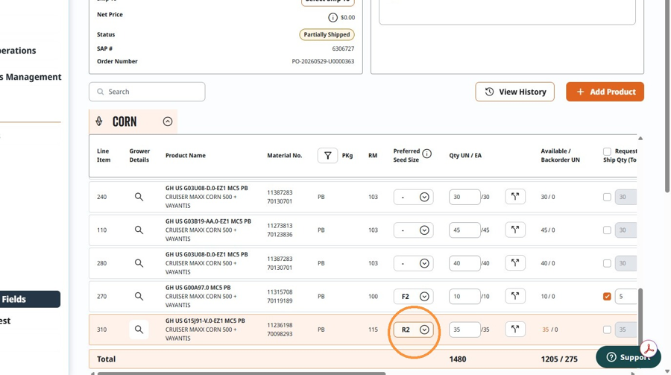Open grower details magnifier for line 310
The image size is (671, 375).
139,330
